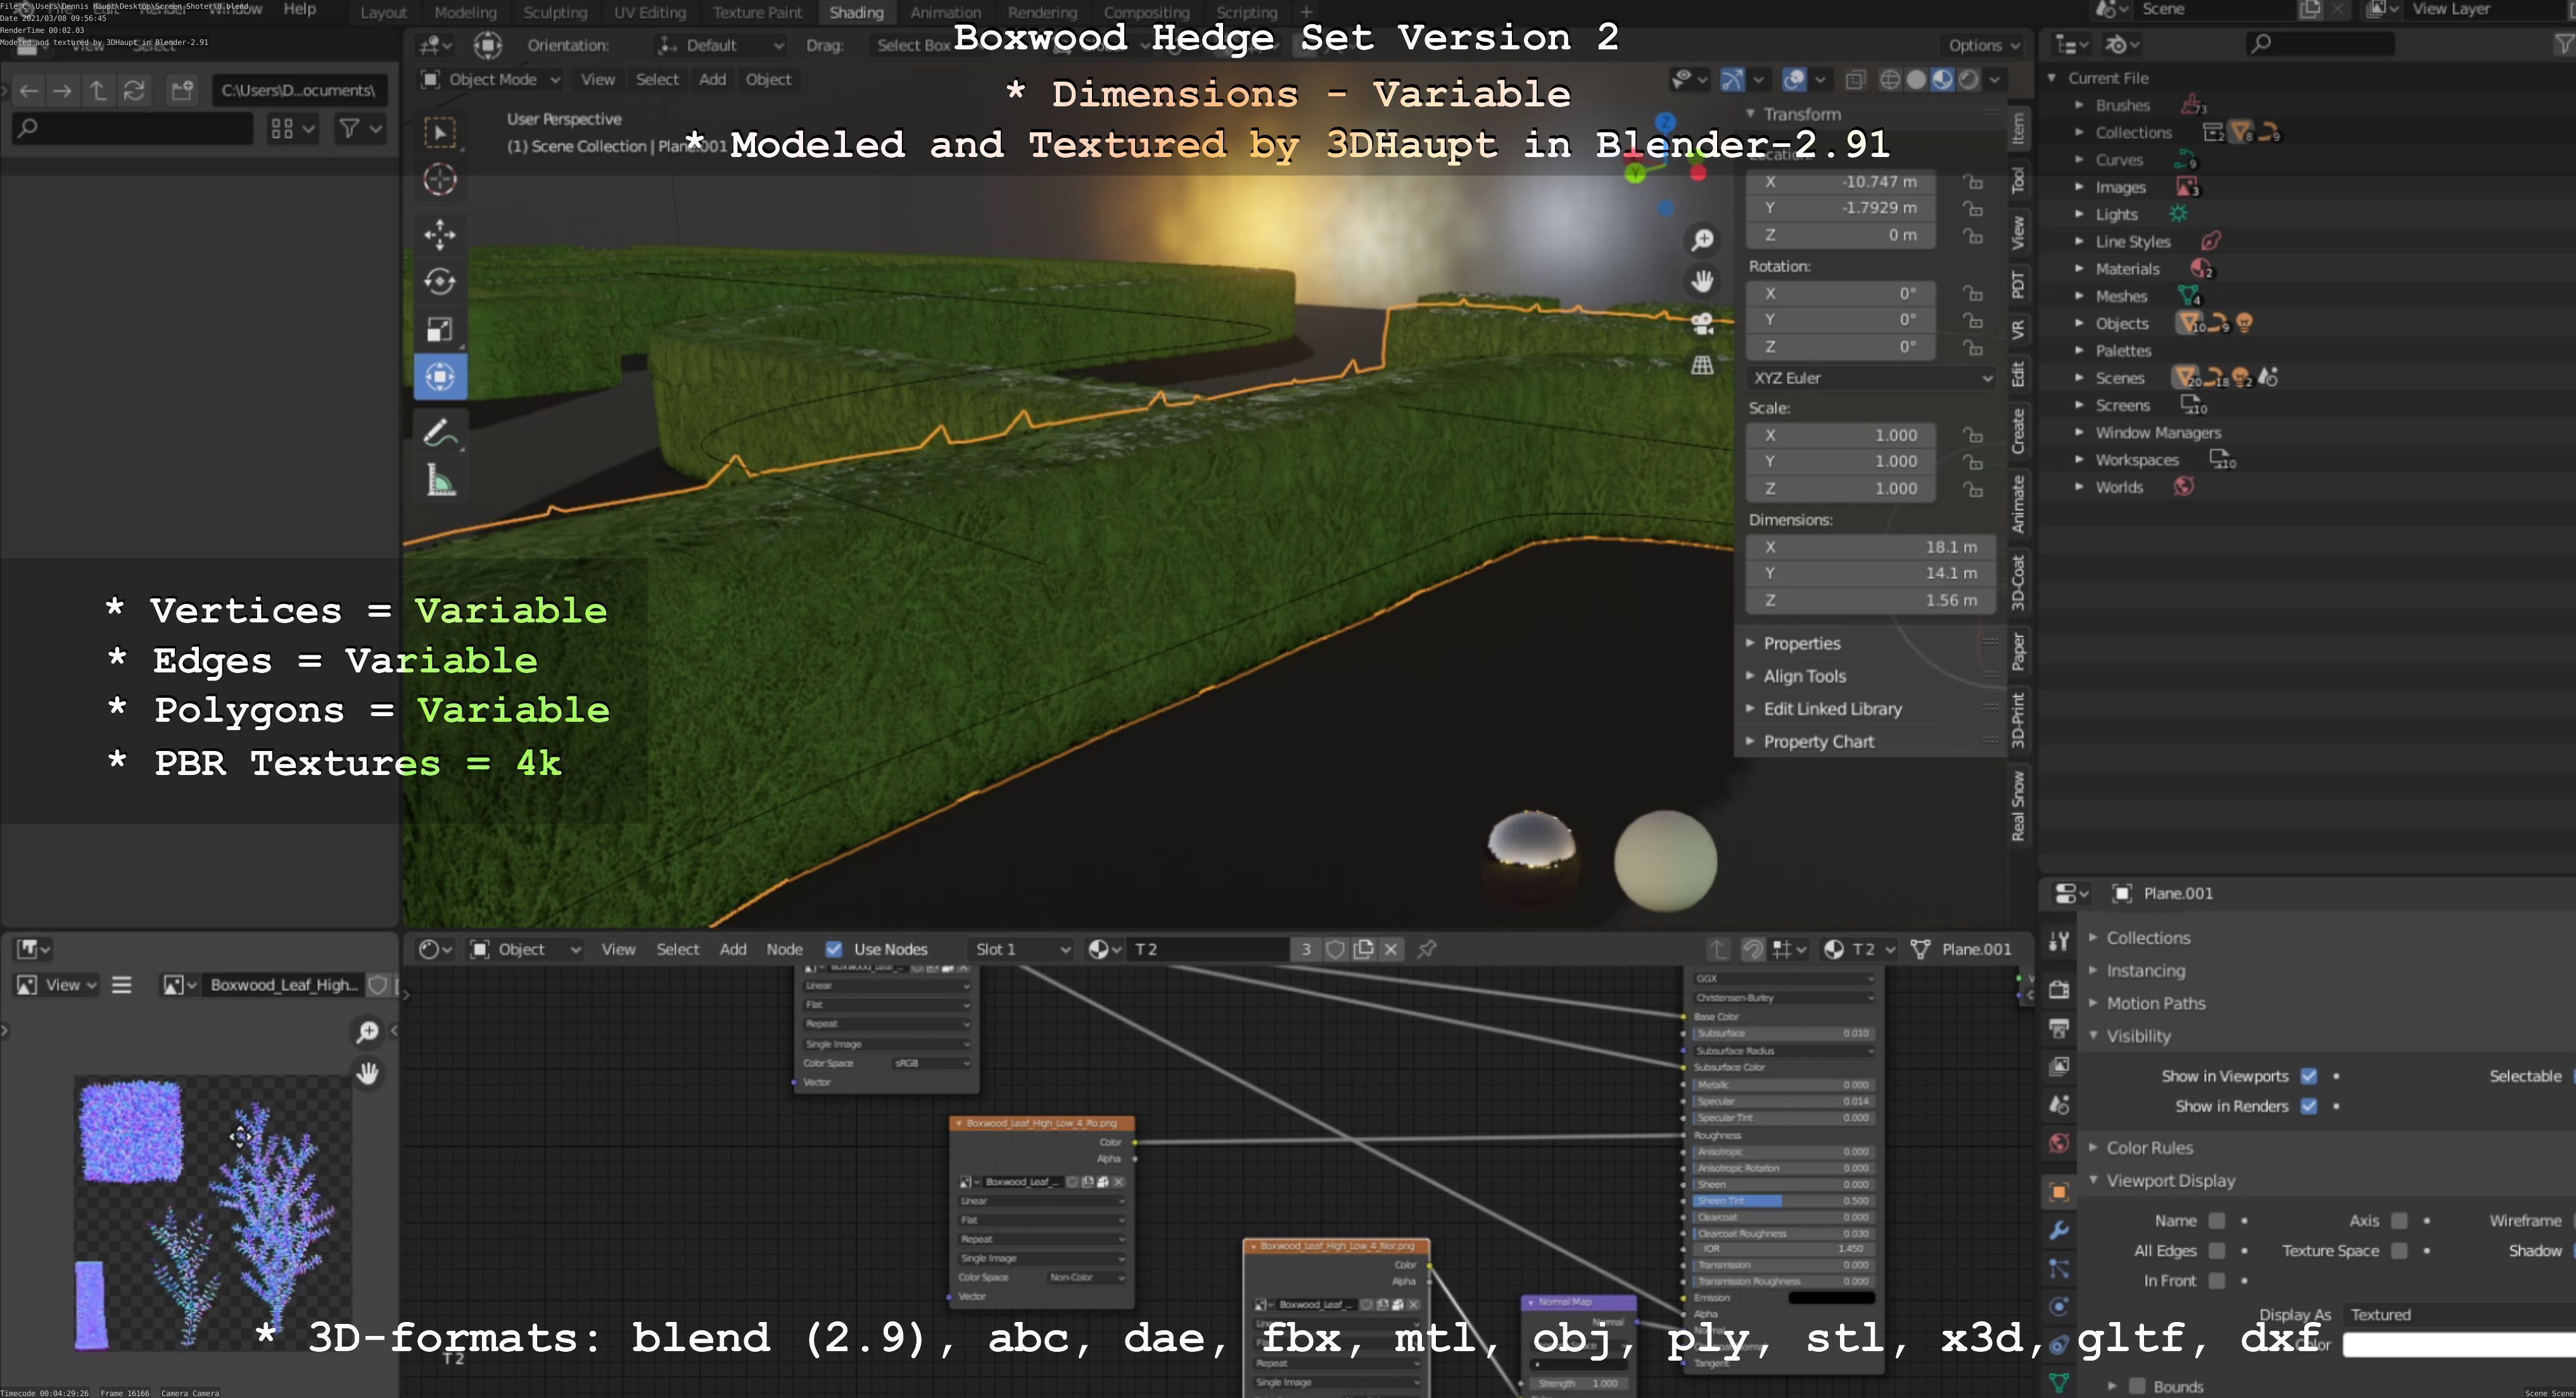
Task: Open the World properties tab icon
Action: pyautogui.click(x=2059, y=1143)
